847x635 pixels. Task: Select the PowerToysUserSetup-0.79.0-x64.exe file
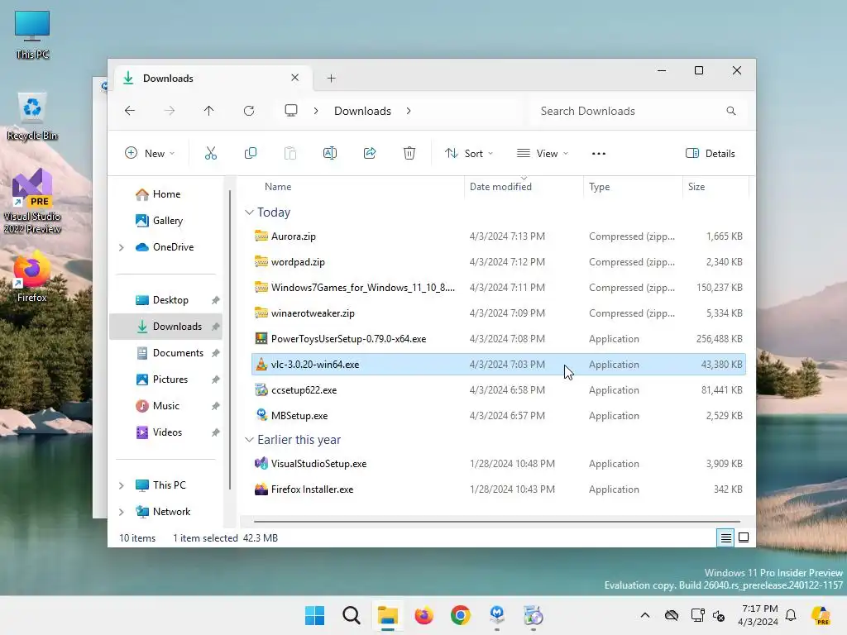coord(499,339)
